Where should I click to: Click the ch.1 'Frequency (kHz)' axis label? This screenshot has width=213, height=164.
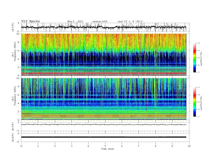pos(15,51)
